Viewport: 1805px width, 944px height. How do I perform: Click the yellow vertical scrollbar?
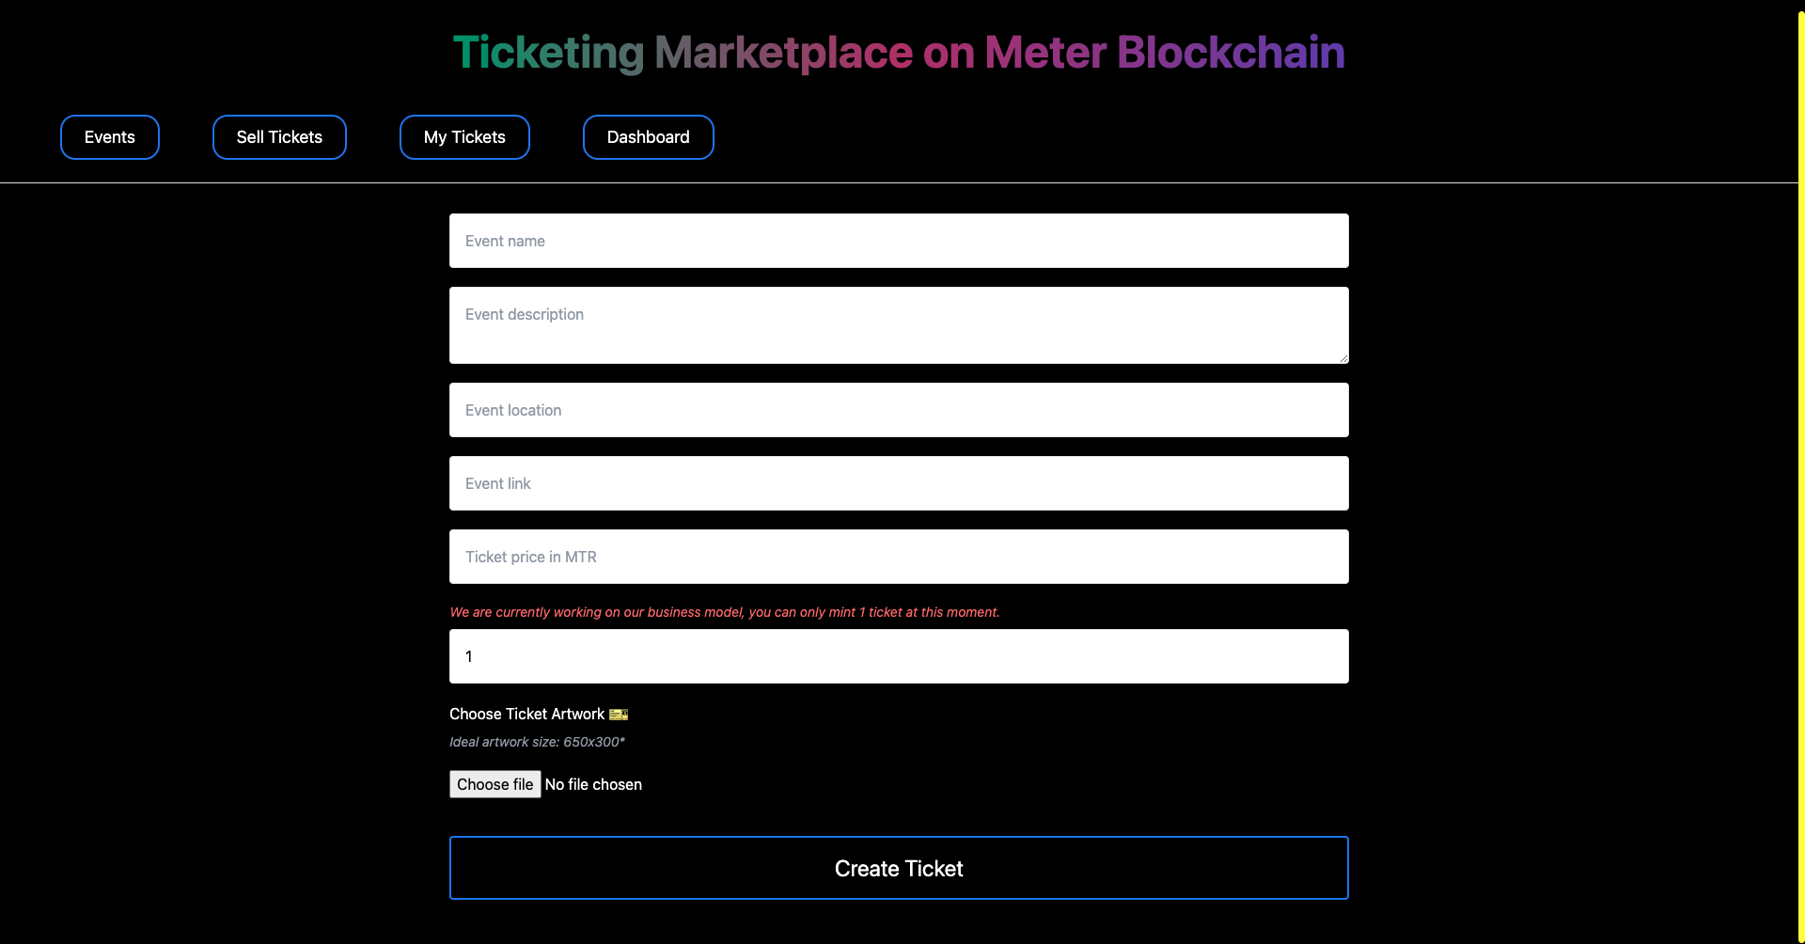1801,472
